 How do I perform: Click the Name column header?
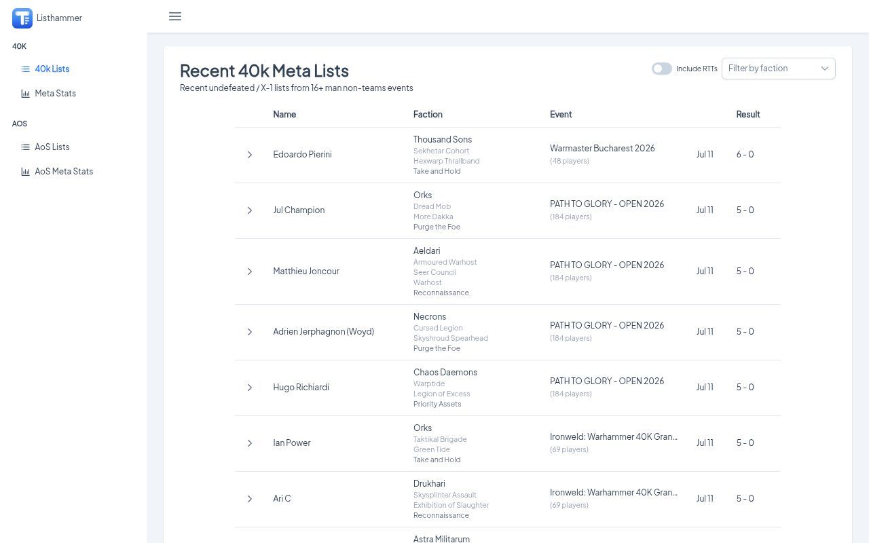(284, 114)
